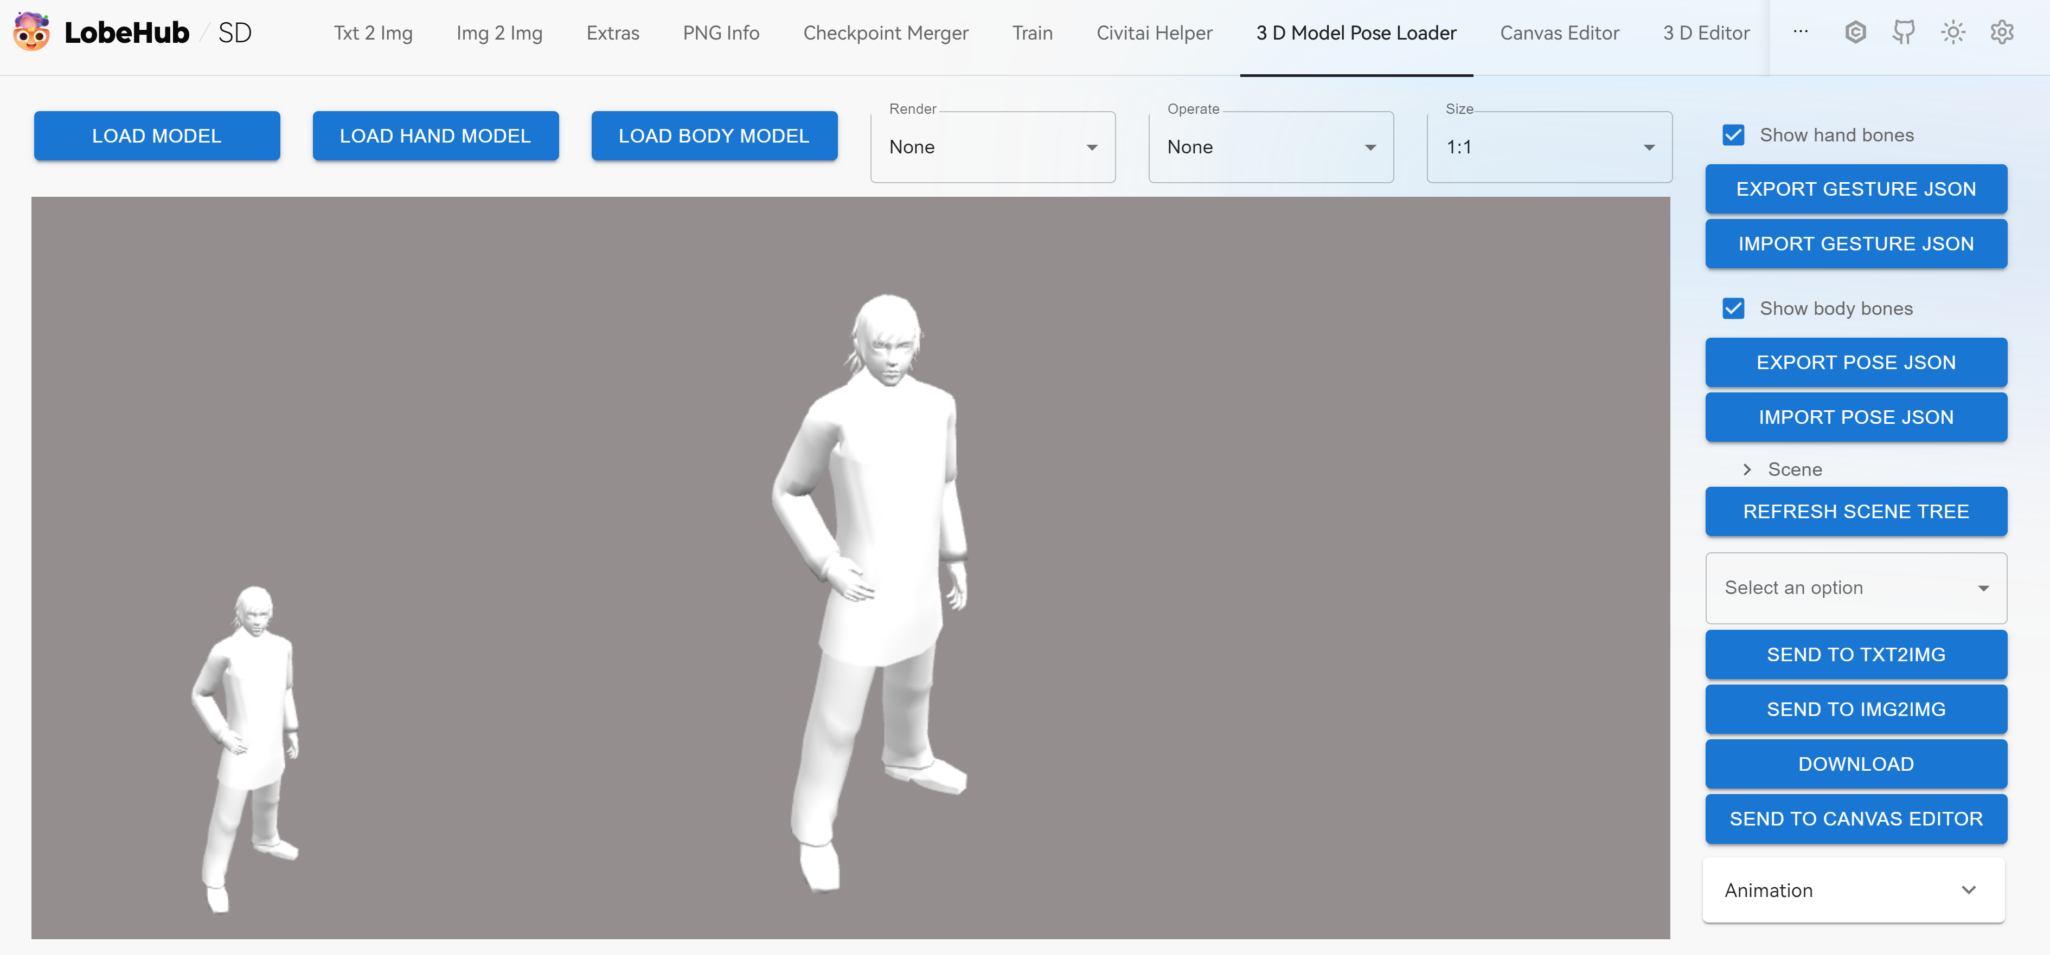
Task: Click the LobeHub logo avatar
Action: click(x=32, y=32)
